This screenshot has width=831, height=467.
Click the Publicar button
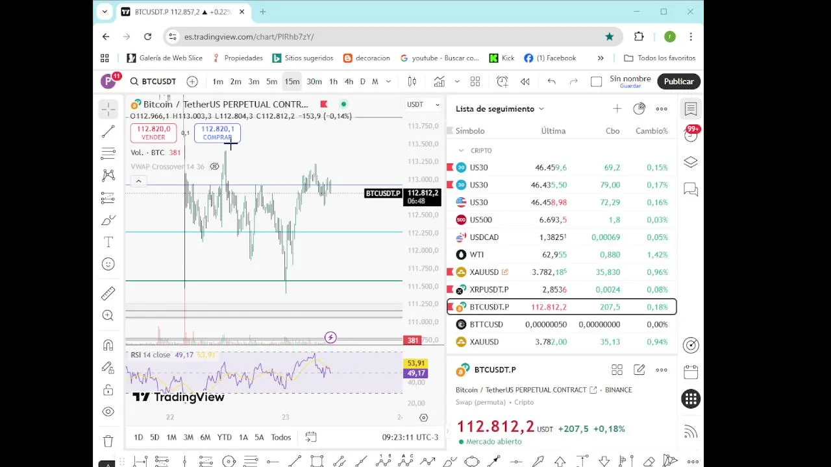click(x=678, y=81)
